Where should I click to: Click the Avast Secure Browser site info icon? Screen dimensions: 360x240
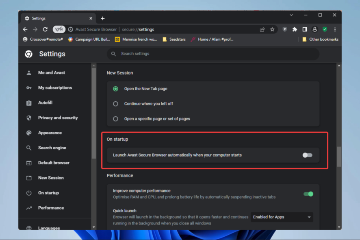pyautogui.click(x=71, y=29)
